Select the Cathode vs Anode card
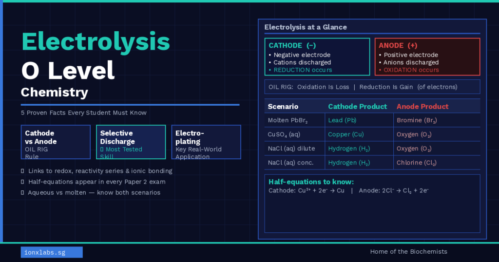Image resolution: width=499 pixels, height=262 pixels. (56, 142)
